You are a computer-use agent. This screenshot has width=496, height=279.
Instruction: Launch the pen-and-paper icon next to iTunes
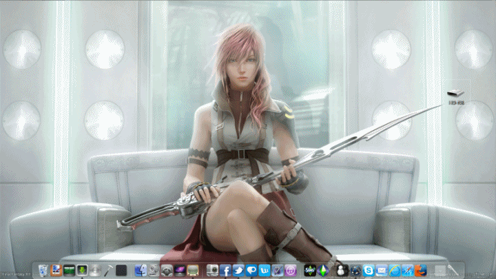point(278,271)
